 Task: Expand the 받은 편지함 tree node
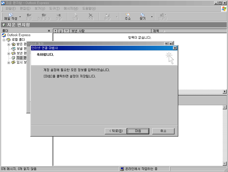point(9,45)
